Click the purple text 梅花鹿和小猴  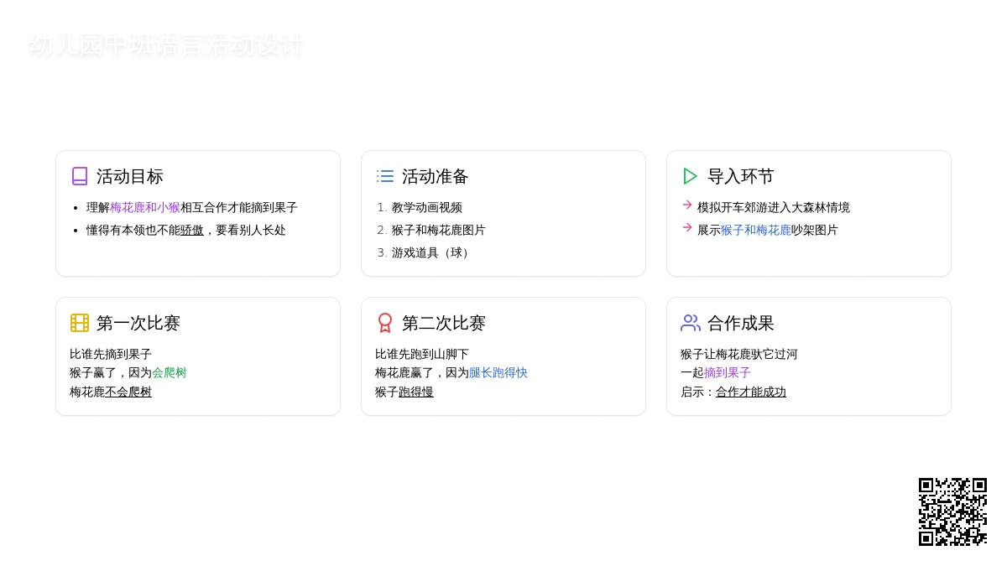click(145, 207)
